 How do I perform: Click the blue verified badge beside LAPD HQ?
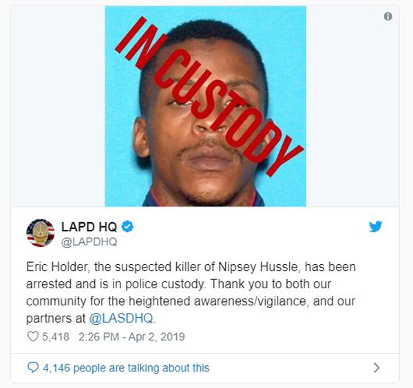click(127, 226)
